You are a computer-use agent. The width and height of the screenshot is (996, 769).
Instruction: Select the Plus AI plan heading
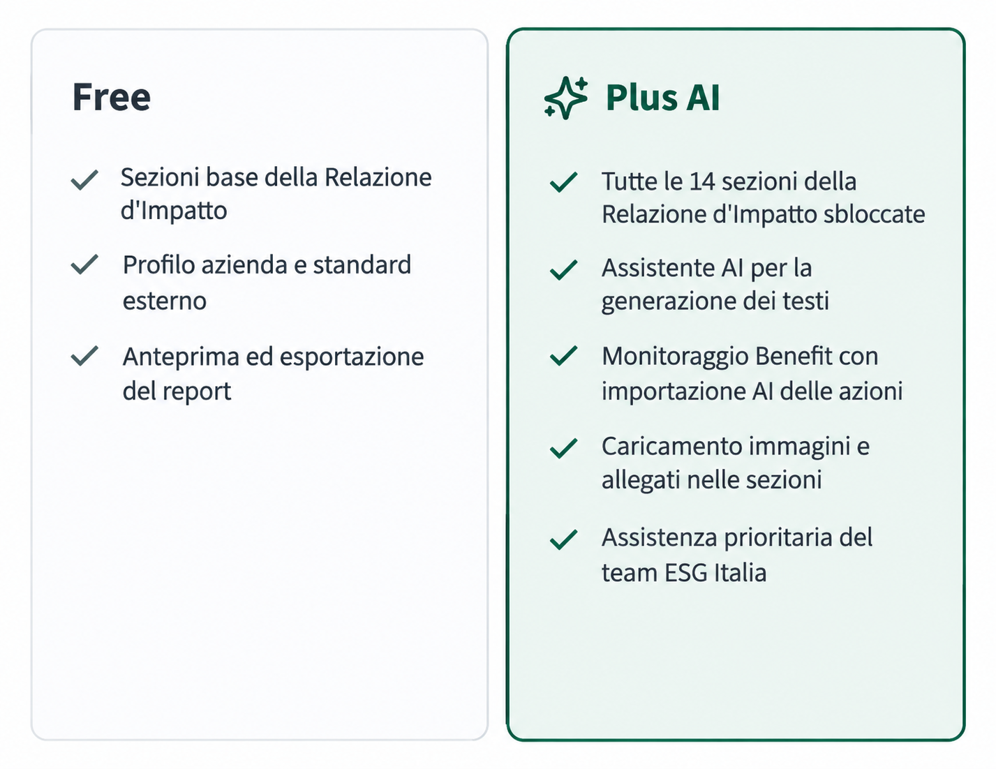coord(662,97)
